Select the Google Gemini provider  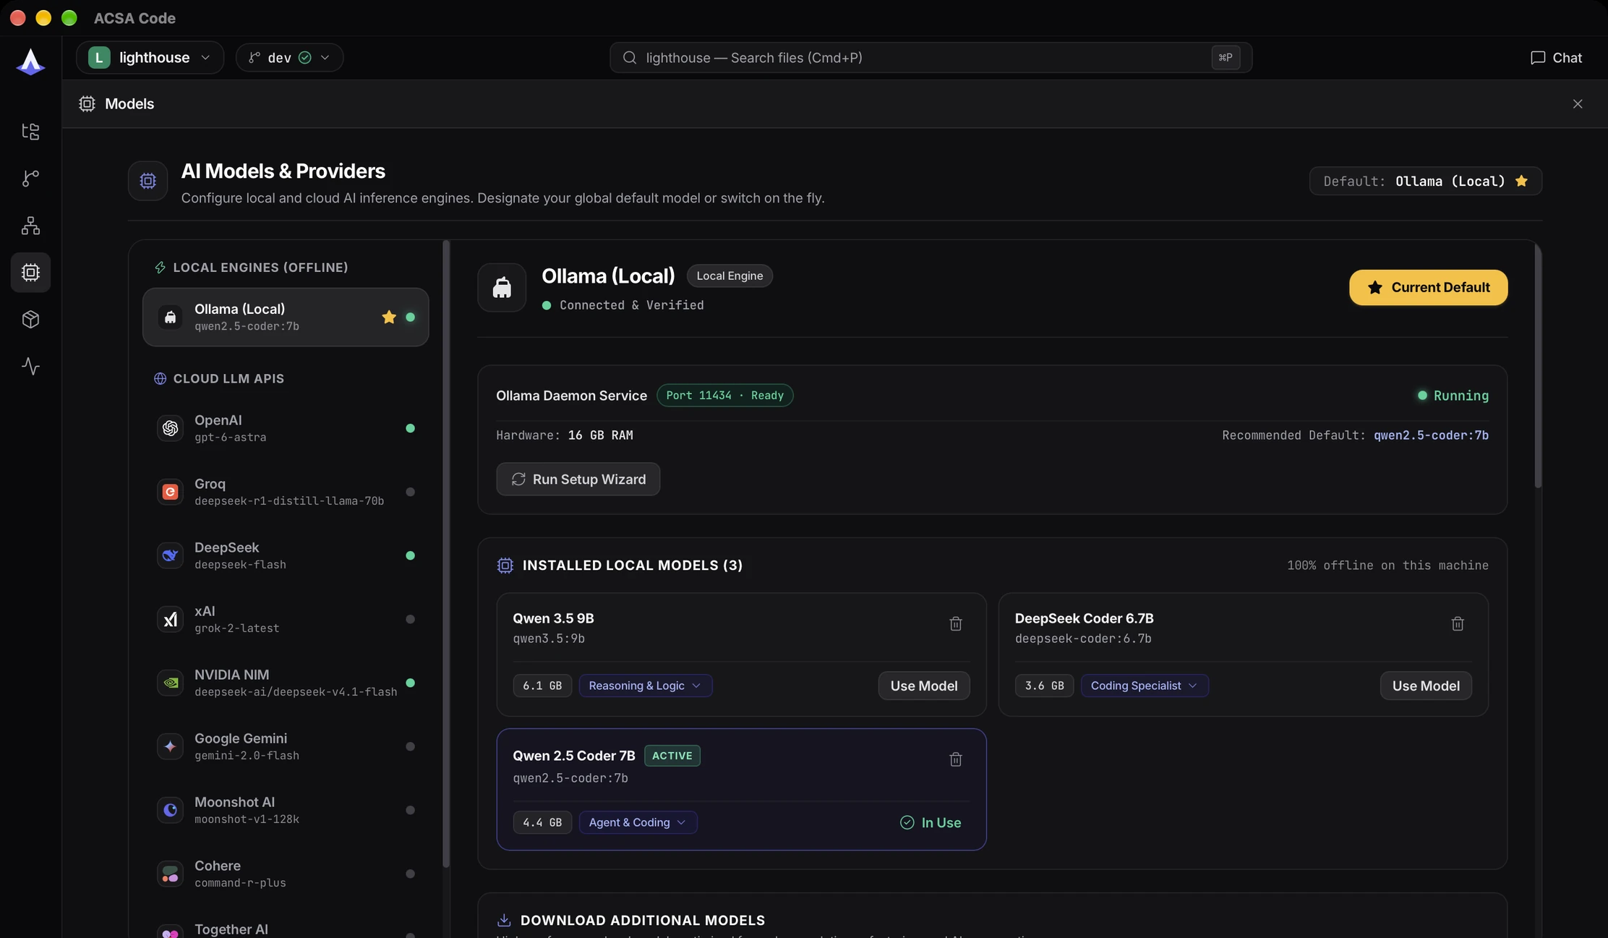[286, 746]
